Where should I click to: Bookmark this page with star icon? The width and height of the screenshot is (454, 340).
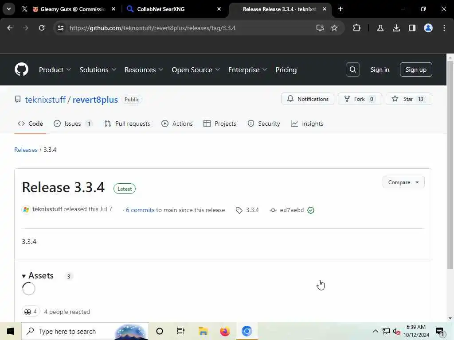click(x=334, y=28)
